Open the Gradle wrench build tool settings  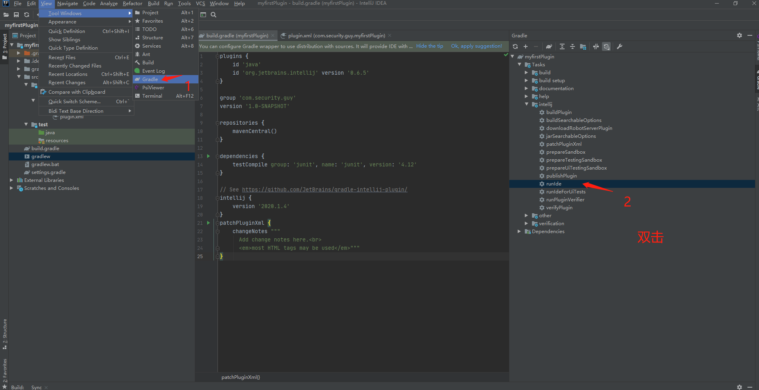click(619, 46)
